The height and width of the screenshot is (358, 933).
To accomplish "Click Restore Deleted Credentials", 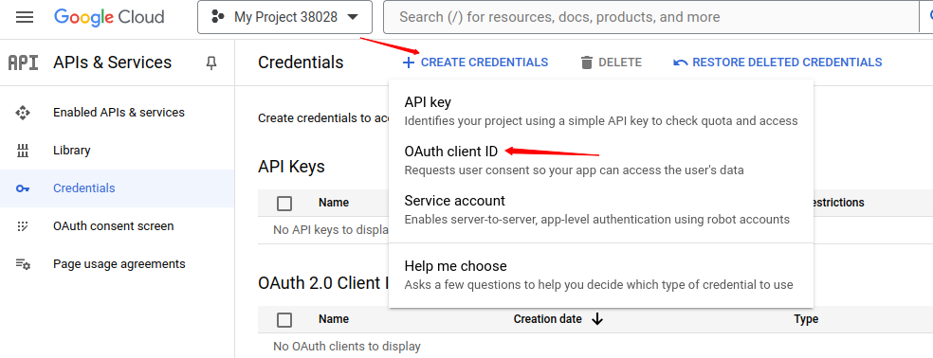I will coord(777,63).
